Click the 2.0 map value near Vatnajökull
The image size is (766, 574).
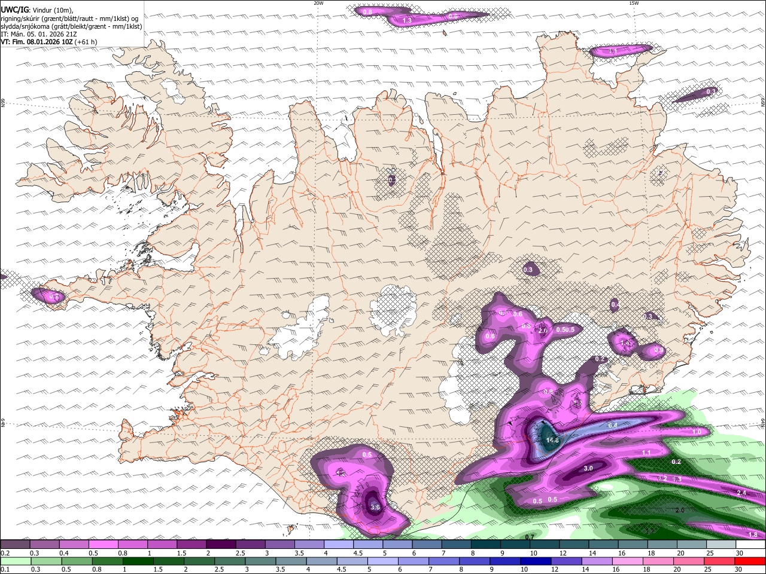[543, 331]
